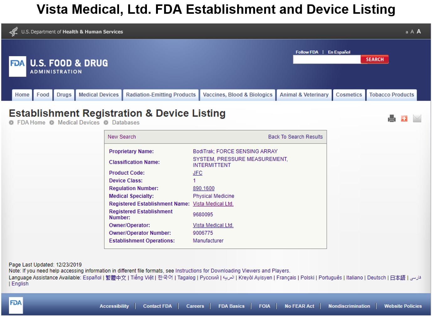This screenshot has width=432, height=316.
Task: Click Back To Search Results link
Action: pyautogui.click(x=295, y=137)
